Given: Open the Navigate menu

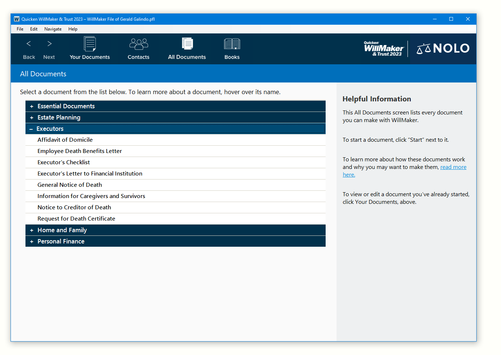Looking at the screenshot, I should pyautogui.click(x=53, y=29).
